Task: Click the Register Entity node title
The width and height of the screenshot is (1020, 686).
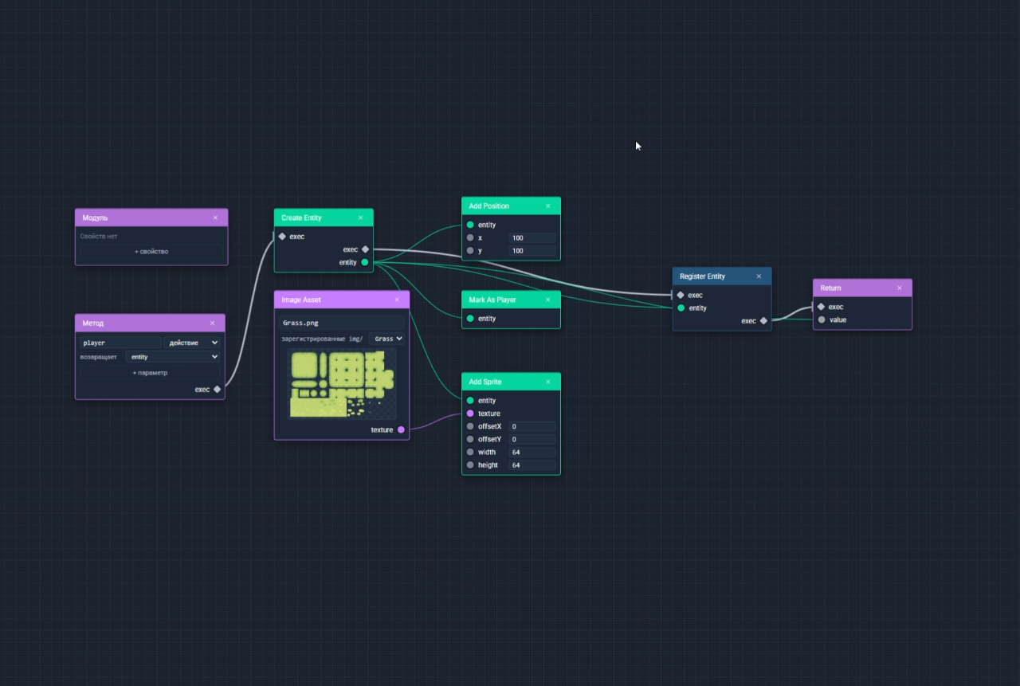Action: [x=702, y=276]
